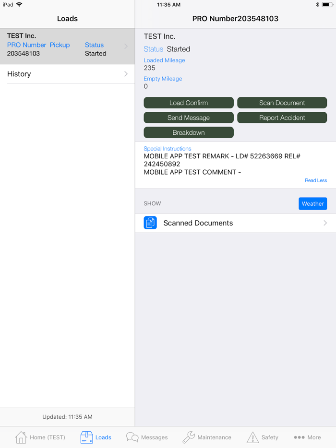Select the History row text
This screenshot has width=336, height=448.
(x=19, y=74)
